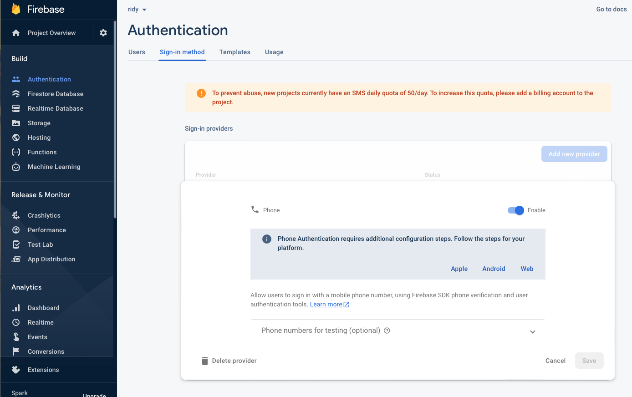Select the Sign-in method tab
The height and width of the screenshot is (397, 632).
pos(182,52)
